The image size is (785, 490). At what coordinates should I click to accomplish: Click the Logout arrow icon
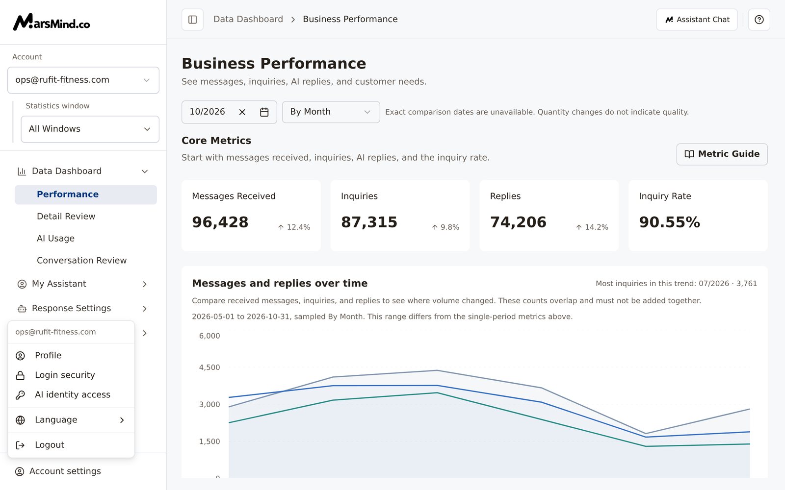(20, 445)
